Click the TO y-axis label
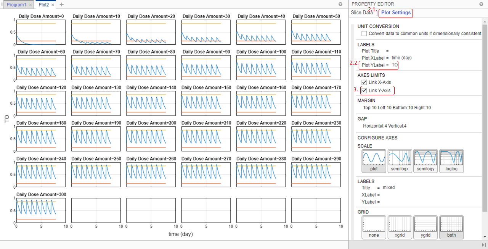 pyautogui.click(x=7, y=120)
